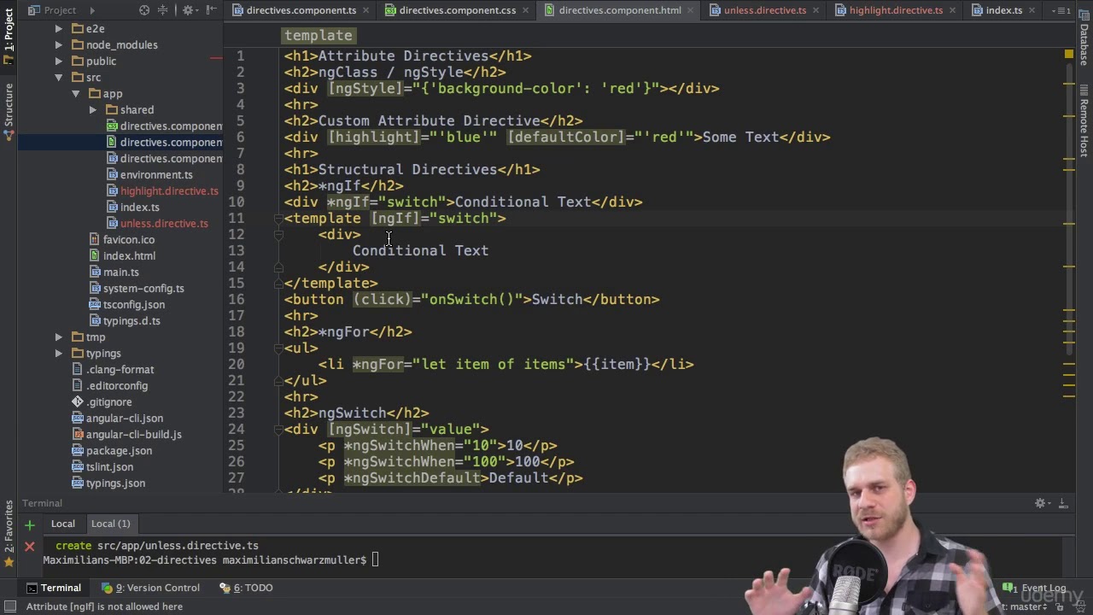Expand the e2e folder
The height and width of the screenshot is (615, 1093).
[x=58, y=28]
